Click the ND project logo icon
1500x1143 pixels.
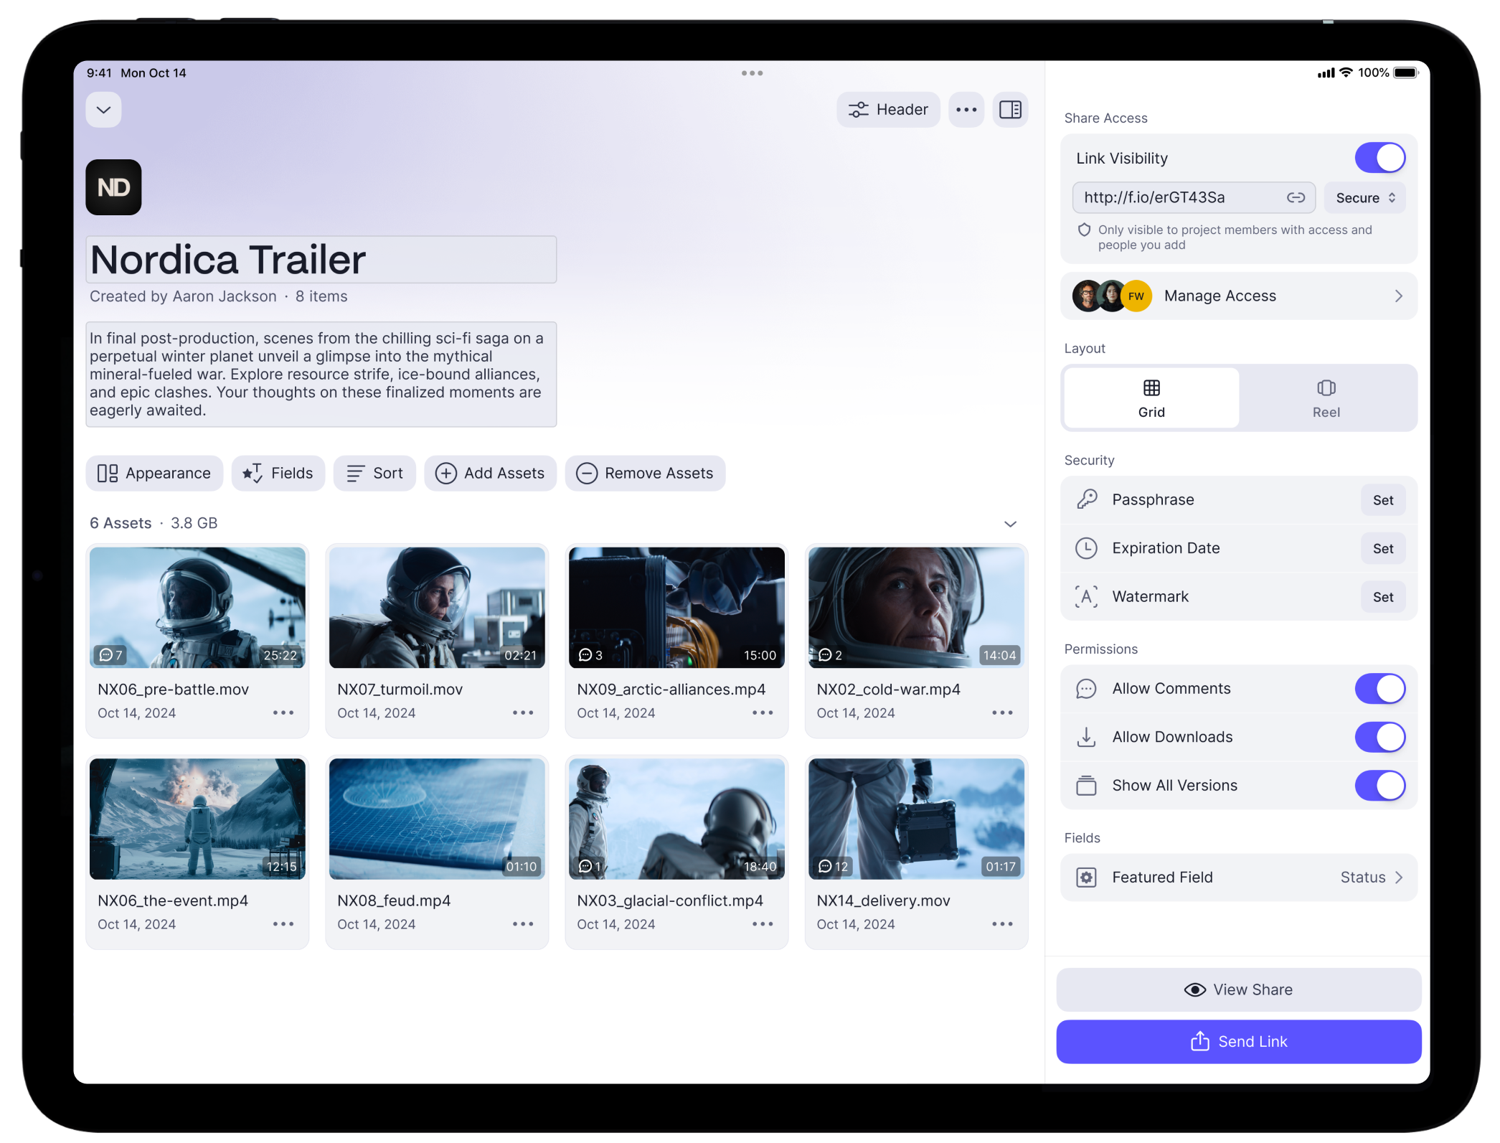coord(113,187)
